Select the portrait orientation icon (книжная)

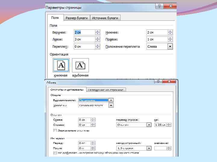61,65
